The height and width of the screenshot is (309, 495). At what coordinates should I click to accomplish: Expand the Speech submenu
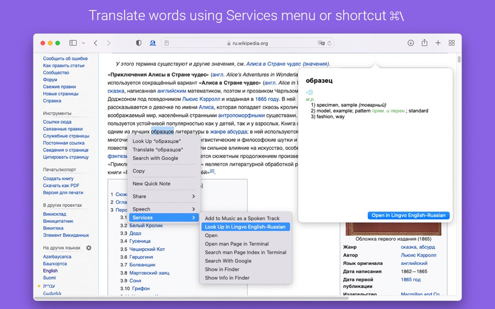[164, 209]
